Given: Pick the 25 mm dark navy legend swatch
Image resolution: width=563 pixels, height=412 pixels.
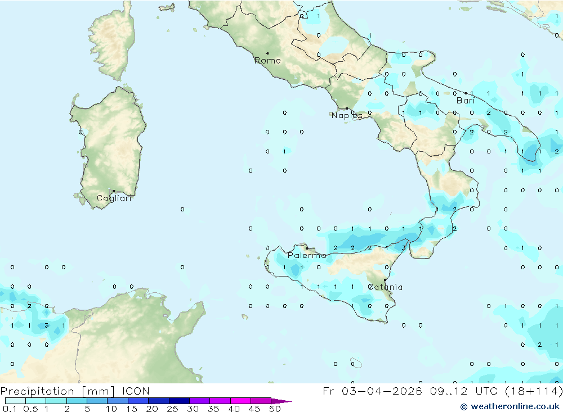Looking at the screenshot, I should [179, 401].
